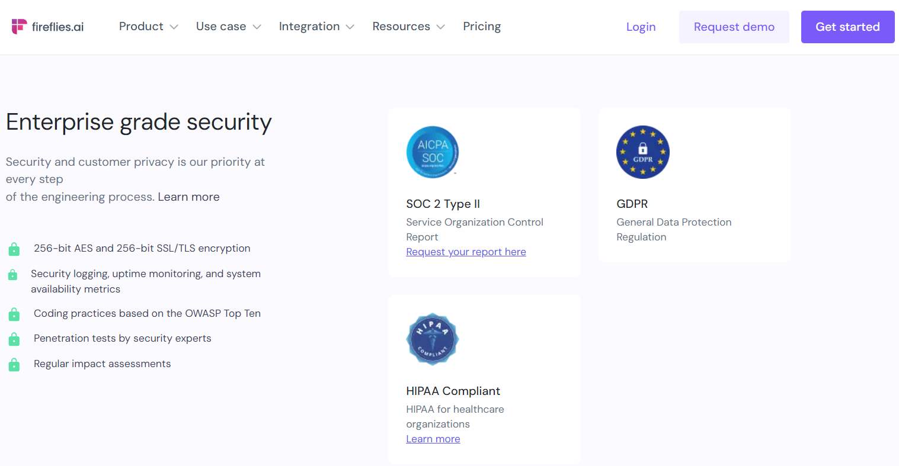Go to the Pricing page
The image size is (899, 466).
(x=482, y=27)
